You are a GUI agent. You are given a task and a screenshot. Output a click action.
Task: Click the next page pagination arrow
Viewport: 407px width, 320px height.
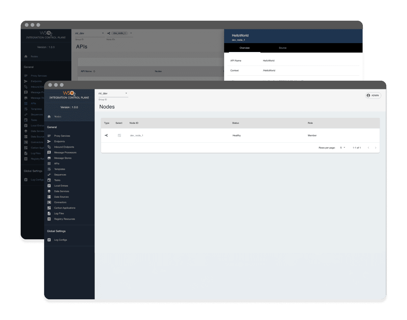pos(376,148)
